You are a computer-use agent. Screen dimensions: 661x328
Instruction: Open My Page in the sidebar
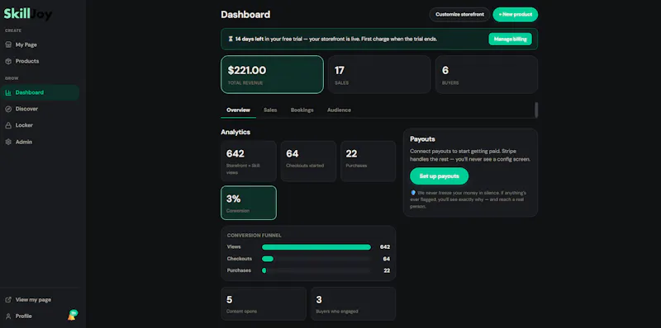(40, 45)
